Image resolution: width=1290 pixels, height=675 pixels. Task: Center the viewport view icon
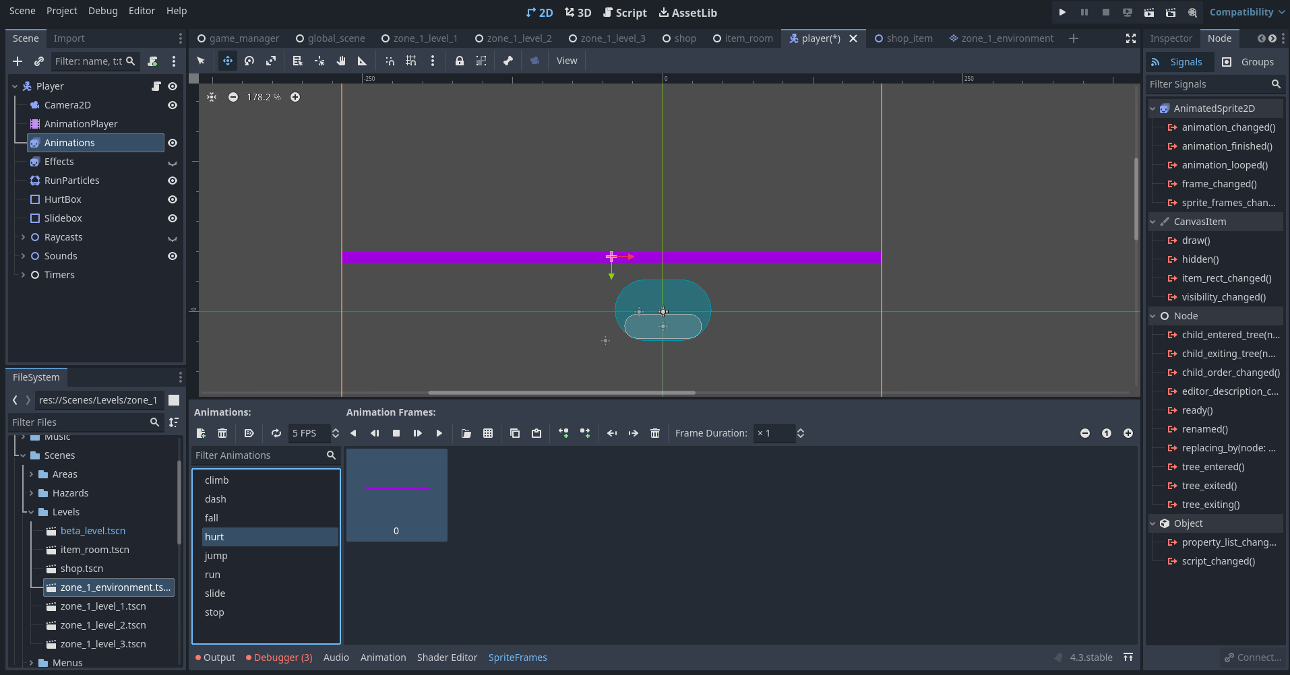pos(212,97)
